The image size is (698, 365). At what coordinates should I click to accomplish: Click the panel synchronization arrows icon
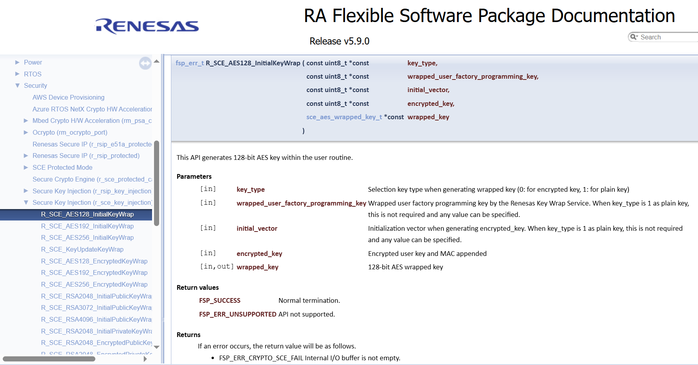(x=145, y=63)
